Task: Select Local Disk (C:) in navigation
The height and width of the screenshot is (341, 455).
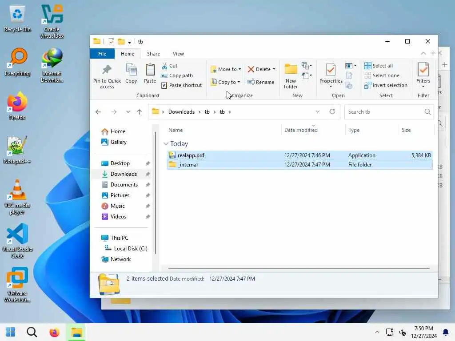Action: coord(126,249)
